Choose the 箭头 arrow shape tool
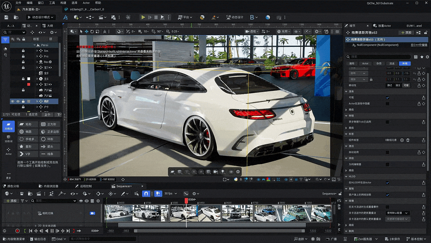The height and width of the screenshot is (243, 431). pyautogui.click(x=50, y=147)
